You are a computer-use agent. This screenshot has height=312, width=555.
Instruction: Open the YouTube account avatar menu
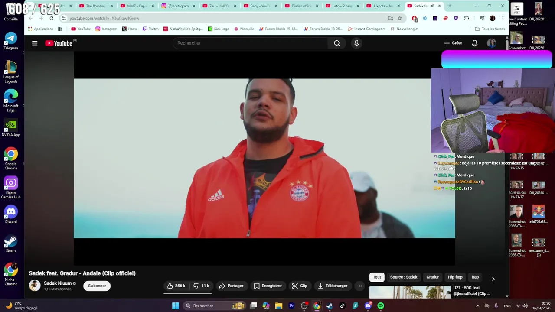pyautogui.click(x=491, y=43)
